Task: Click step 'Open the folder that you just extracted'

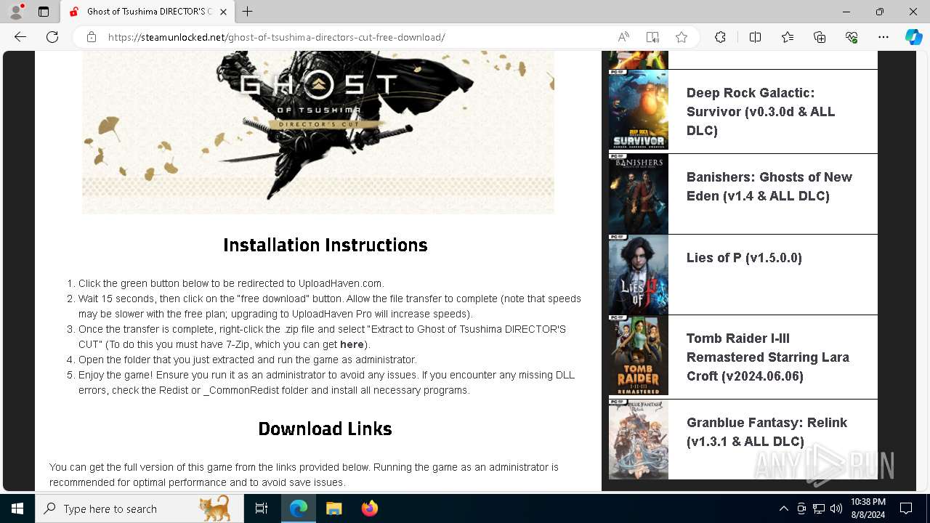Action: pos(247,360)
